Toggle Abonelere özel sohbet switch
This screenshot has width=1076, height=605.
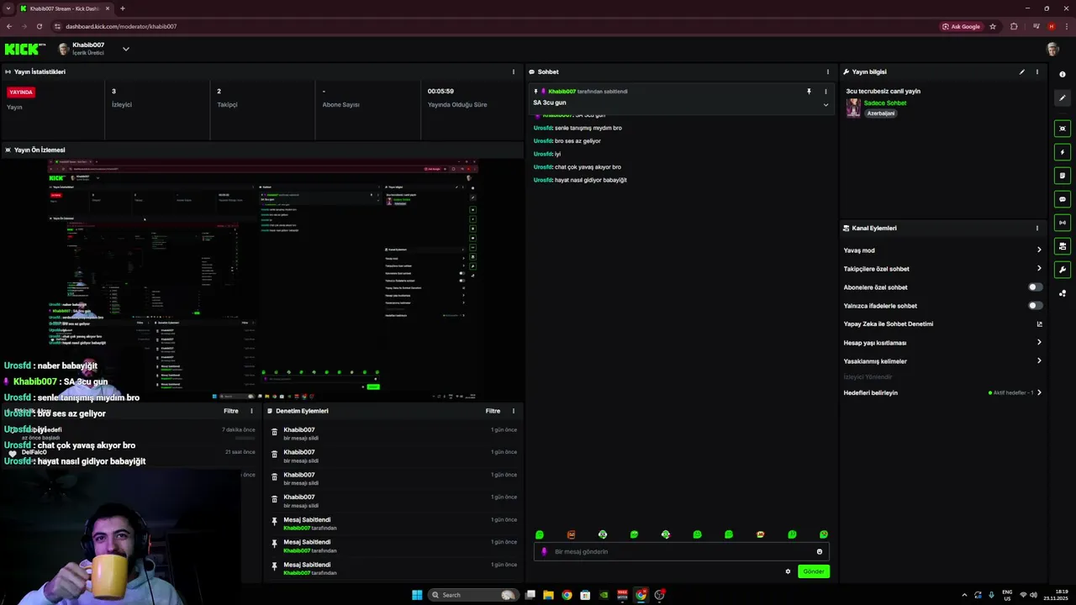1036,287
